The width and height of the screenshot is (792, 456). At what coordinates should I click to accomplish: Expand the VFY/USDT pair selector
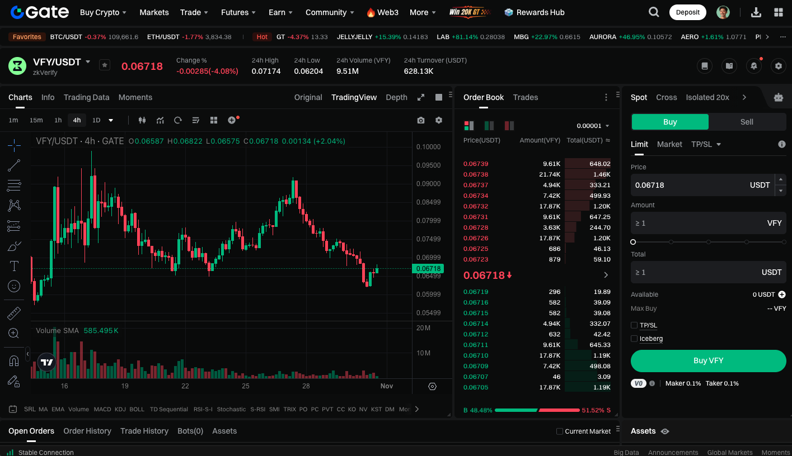point(88,61)
